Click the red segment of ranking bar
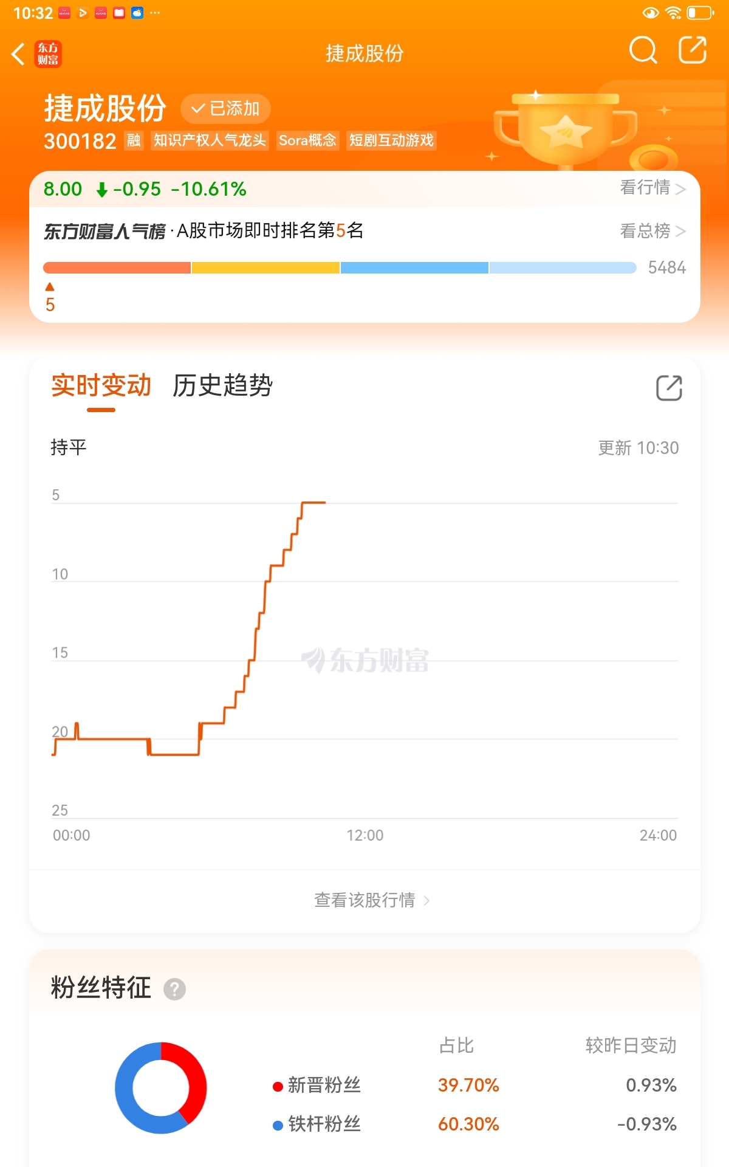Viewport: 729px width, 1167px height. point(117,268)
